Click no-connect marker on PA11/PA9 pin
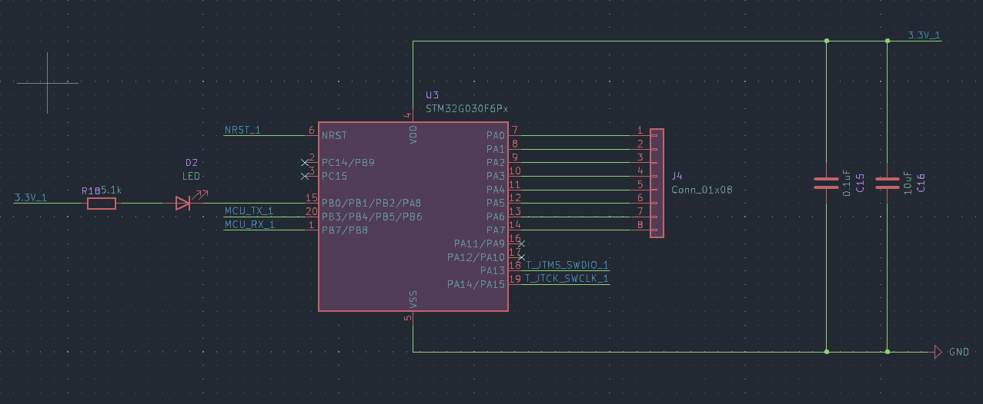983x404 pixels. click(x=522, y=243)
